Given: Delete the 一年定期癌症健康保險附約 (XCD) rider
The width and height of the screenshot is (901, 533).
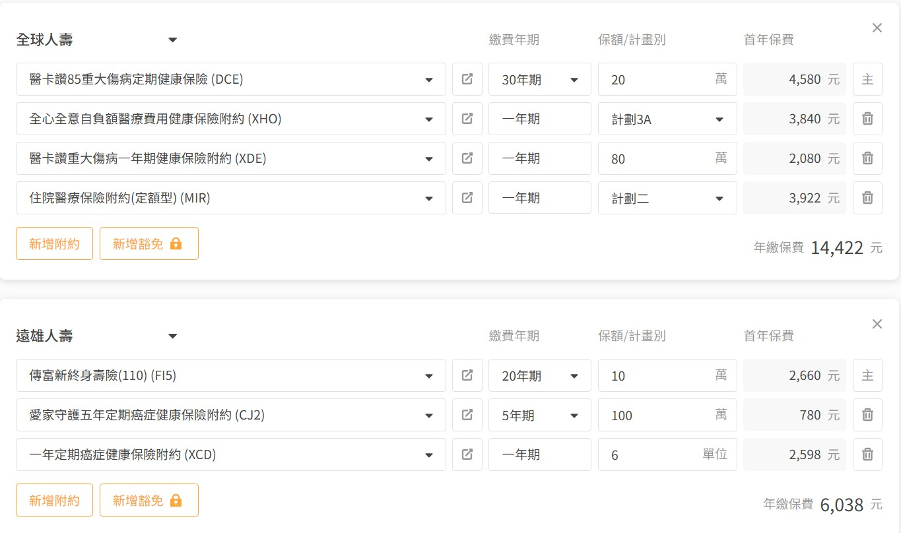Looking at the screenshot, I should pos(867,455).
